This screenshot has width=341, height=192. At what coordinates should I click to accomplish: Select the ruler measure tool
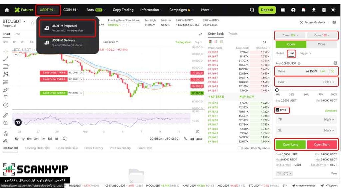point(6,115)
